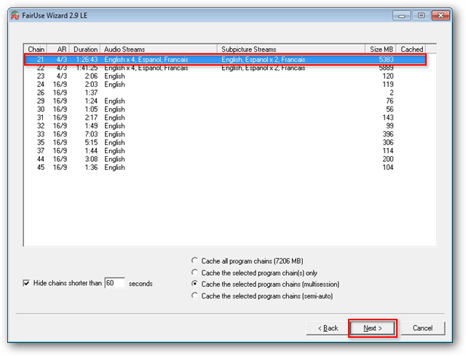The image size is (466, 356).
Task: Click the size value 306 in chain 35
Action: coord(388,142)
